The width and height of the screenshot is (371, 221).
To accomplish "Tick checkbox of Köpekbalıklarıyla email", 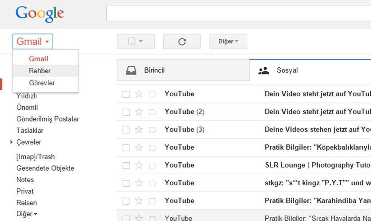I will pyautogui.click(x=126, y=148).
